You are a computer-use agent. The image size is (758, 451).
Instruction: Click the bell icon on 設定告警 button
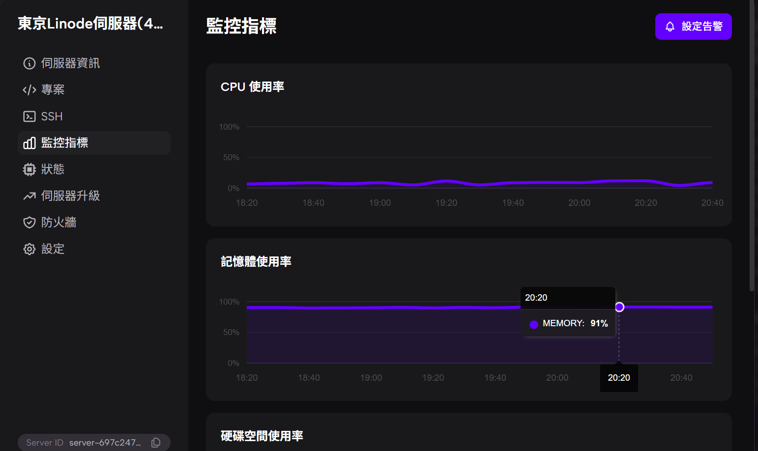pyautogui.click(x=670, y=27)
